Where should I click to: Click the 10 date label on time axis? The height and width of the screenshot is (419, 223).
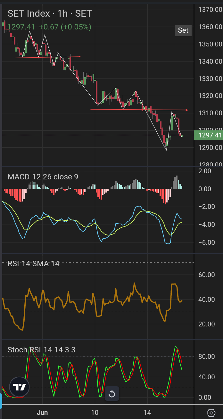pos(95,412)
